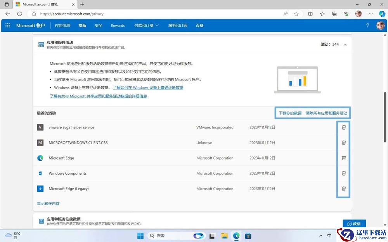Delete the Microsoft Edge (Legacy) activity

tap(344, 189)
